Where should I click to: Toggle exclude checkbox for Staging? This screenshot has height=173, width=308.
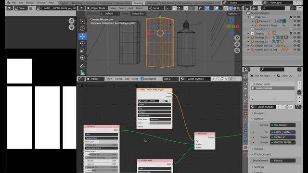pyautogui.click(x=291, y=33)
